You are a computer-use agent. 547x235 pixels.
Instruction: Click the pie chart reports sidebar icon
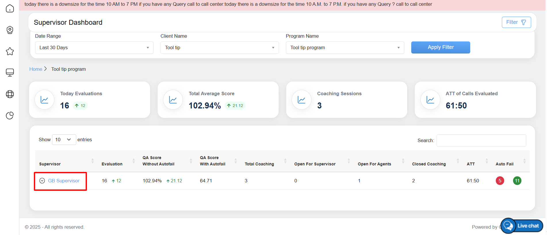click(10, 115)
